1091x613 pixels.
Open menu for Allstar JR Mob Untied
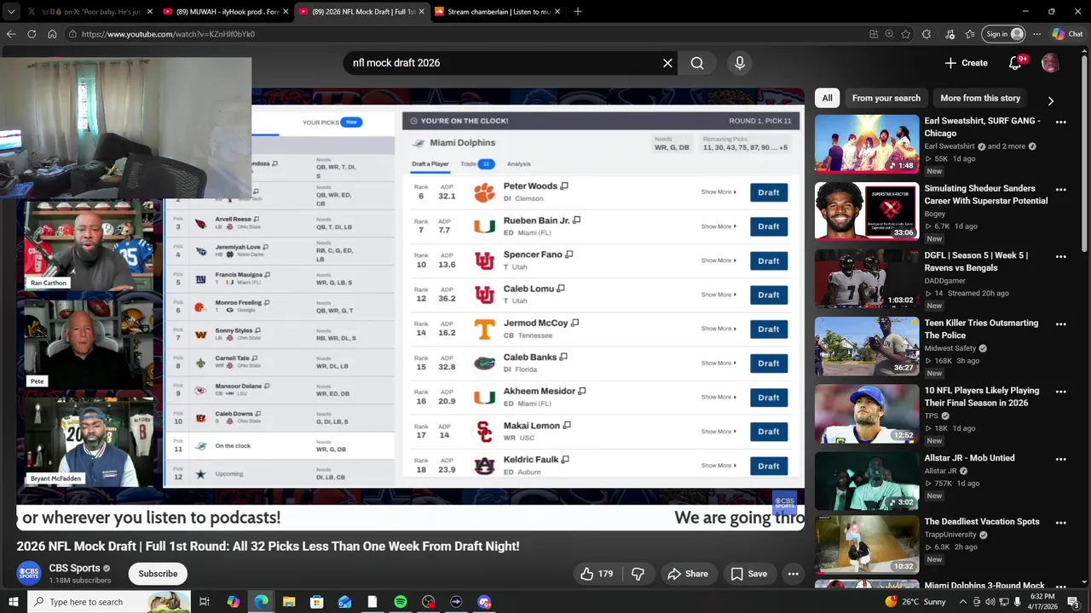click(x=1060, y=459)
